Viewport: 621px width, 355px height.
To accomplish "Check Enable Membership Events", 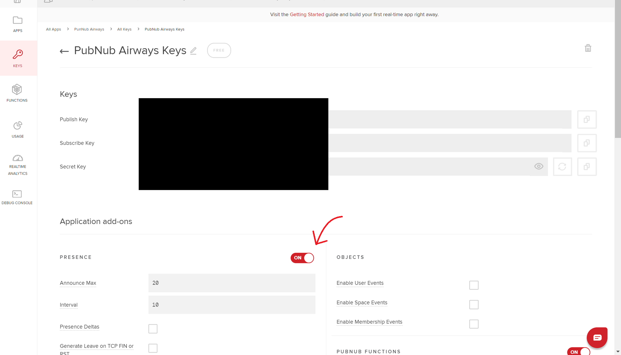I will pyautogui.click(x=474, y=324).
